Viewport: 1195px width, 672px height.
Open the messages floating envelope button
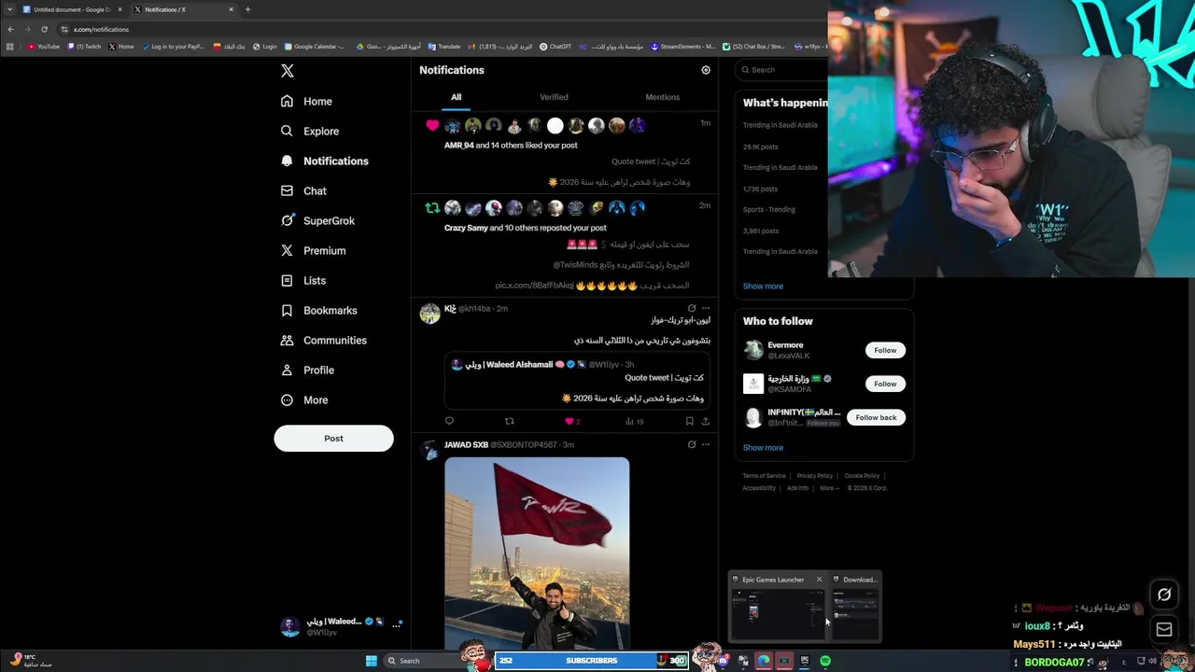[1164, 630]
